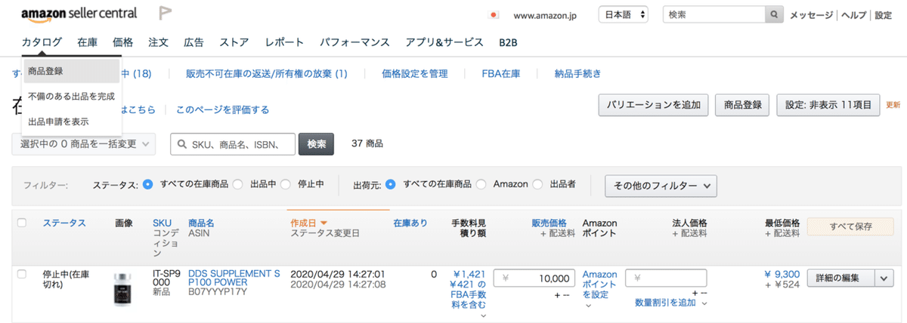Select the 出品中 status radio button
The height and width of the screenshot is (323, 907).
pyautogui.click(x=237, y=184)
